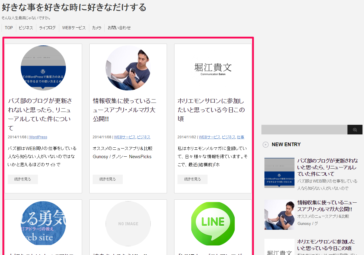This screenshot has width=364, height=255.
Task: Click 続きを見る button on ニュースアプリ card
Action: coord(108,179)
